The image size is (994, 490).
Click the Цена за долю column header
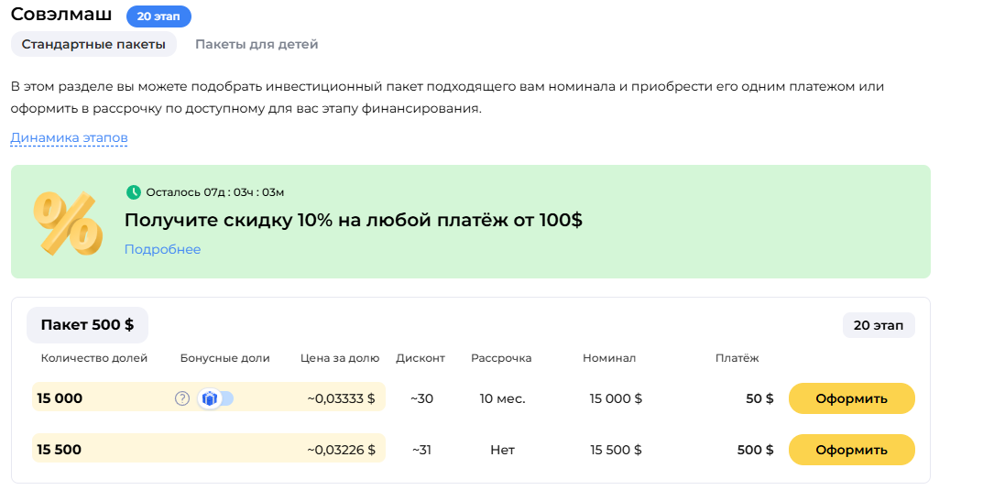340,358
